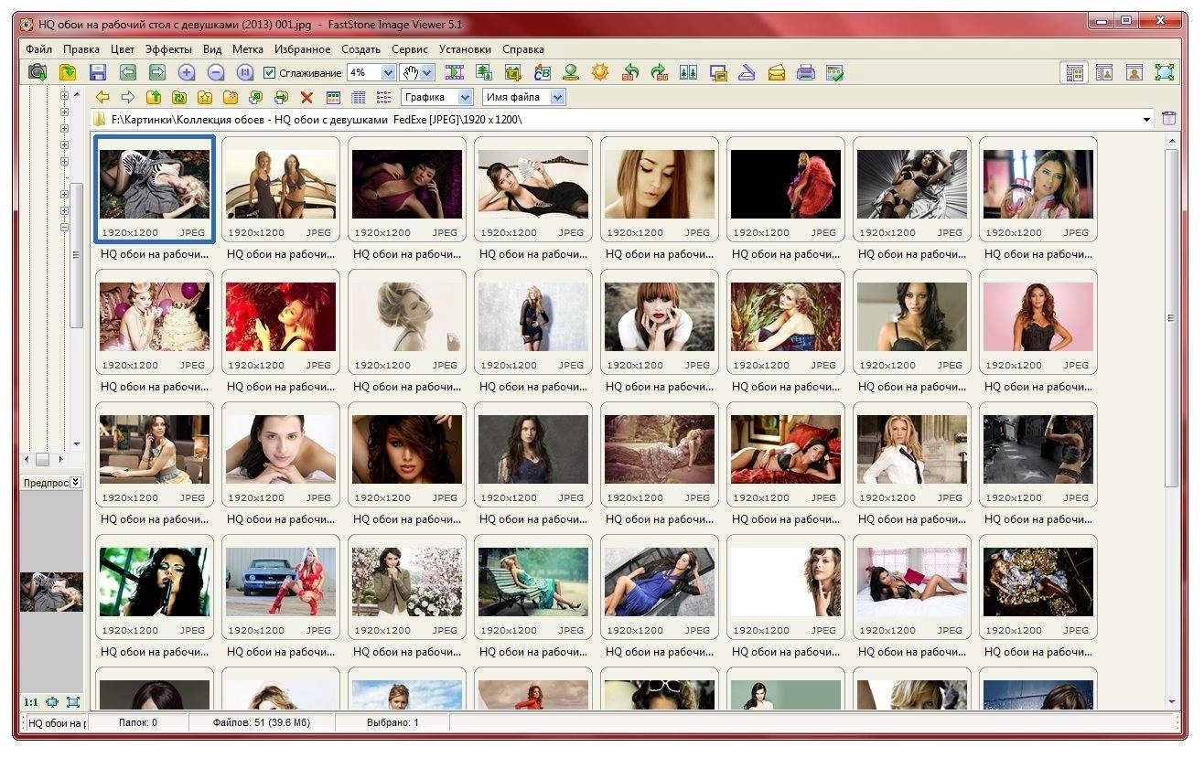Click the compare selected images icon
1204x758 pixels.
click(x=689, y=72)
